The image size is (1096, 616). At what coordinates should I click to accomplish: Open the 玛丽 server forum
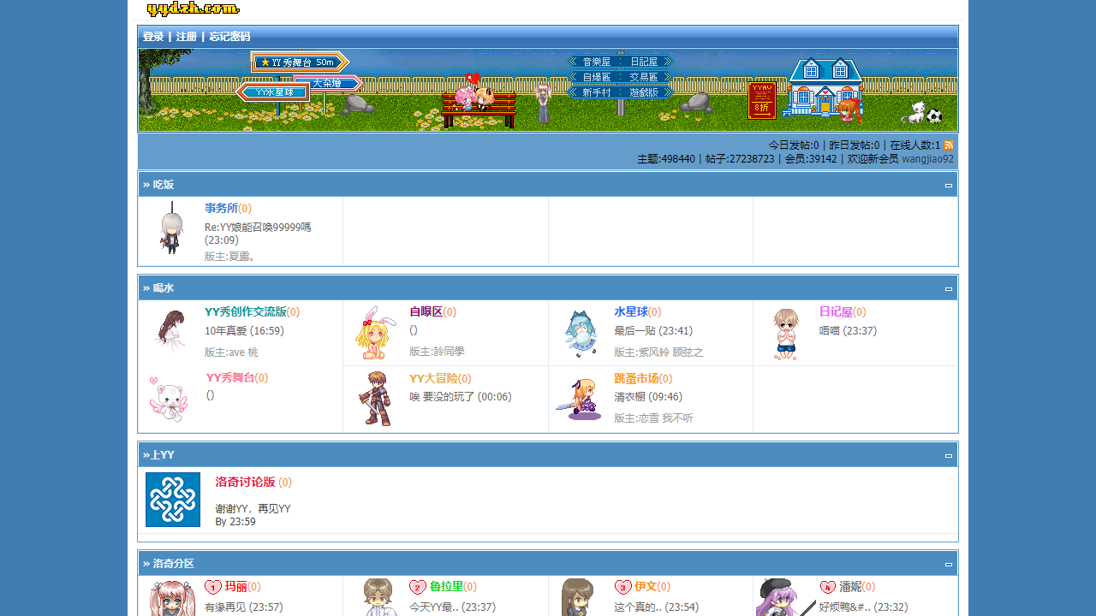(x=235, y=587)
